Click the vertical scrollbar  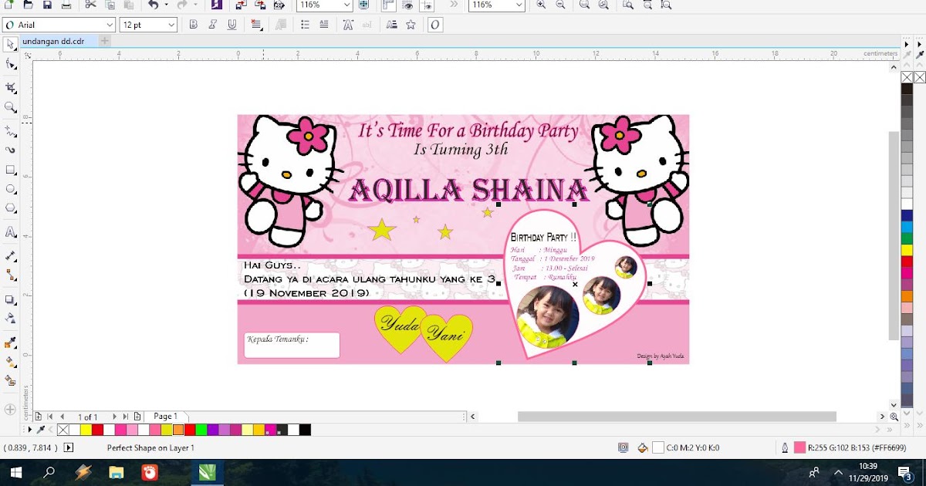[894, 235]
